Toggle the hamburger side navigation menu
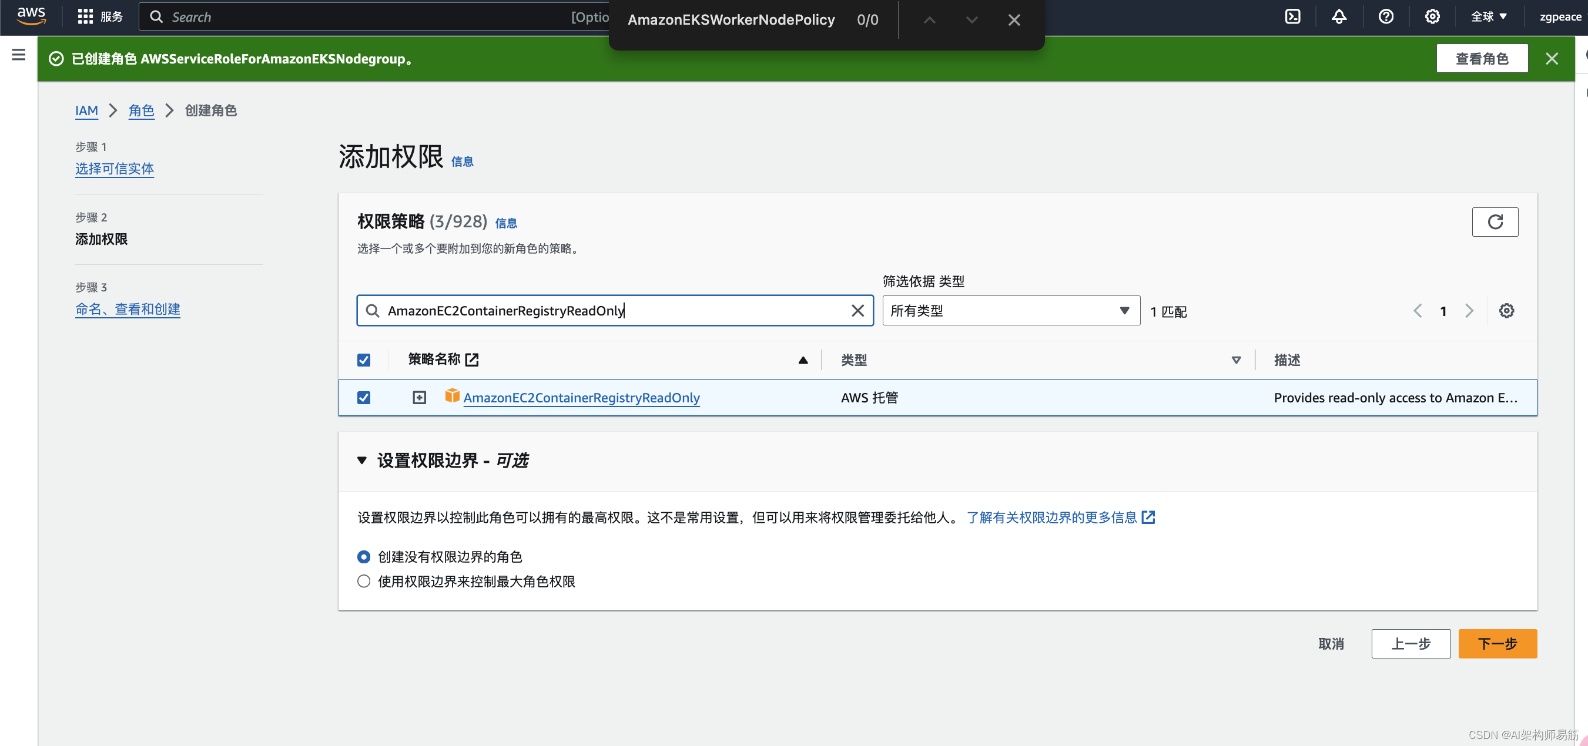This screenshot has width=1588, height=746. point(18,55)
